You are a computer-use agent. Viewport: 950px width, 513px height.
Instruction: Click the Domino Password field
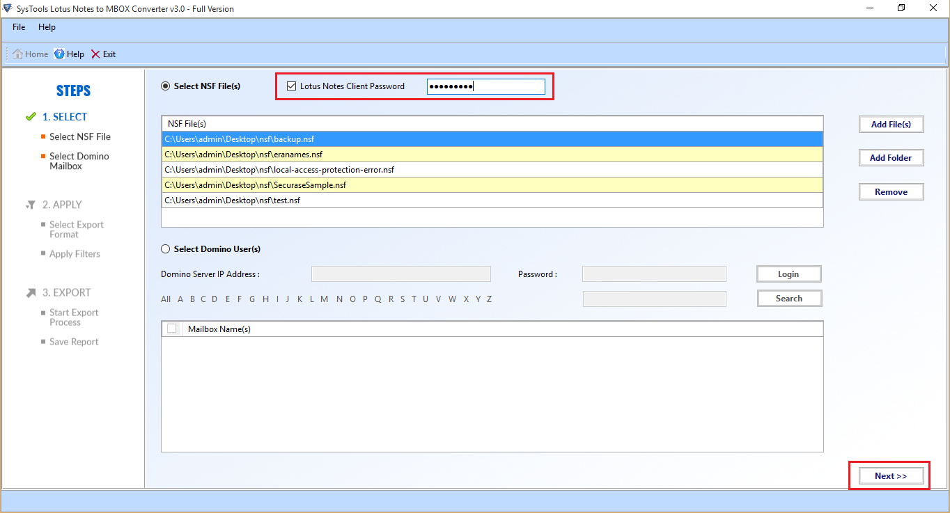click(654, 274)
